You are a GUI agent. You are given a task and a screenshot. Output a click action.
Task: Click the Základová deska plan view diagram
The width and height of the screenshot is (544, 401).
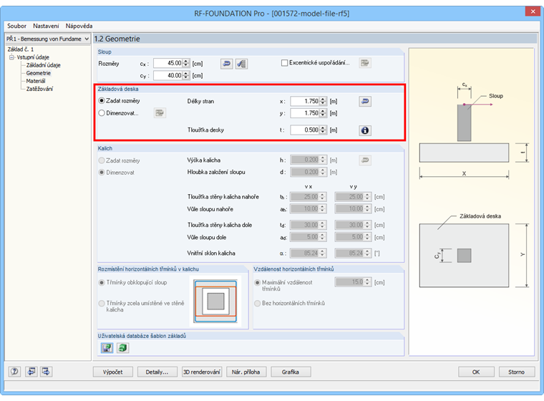tap(464, 255)
